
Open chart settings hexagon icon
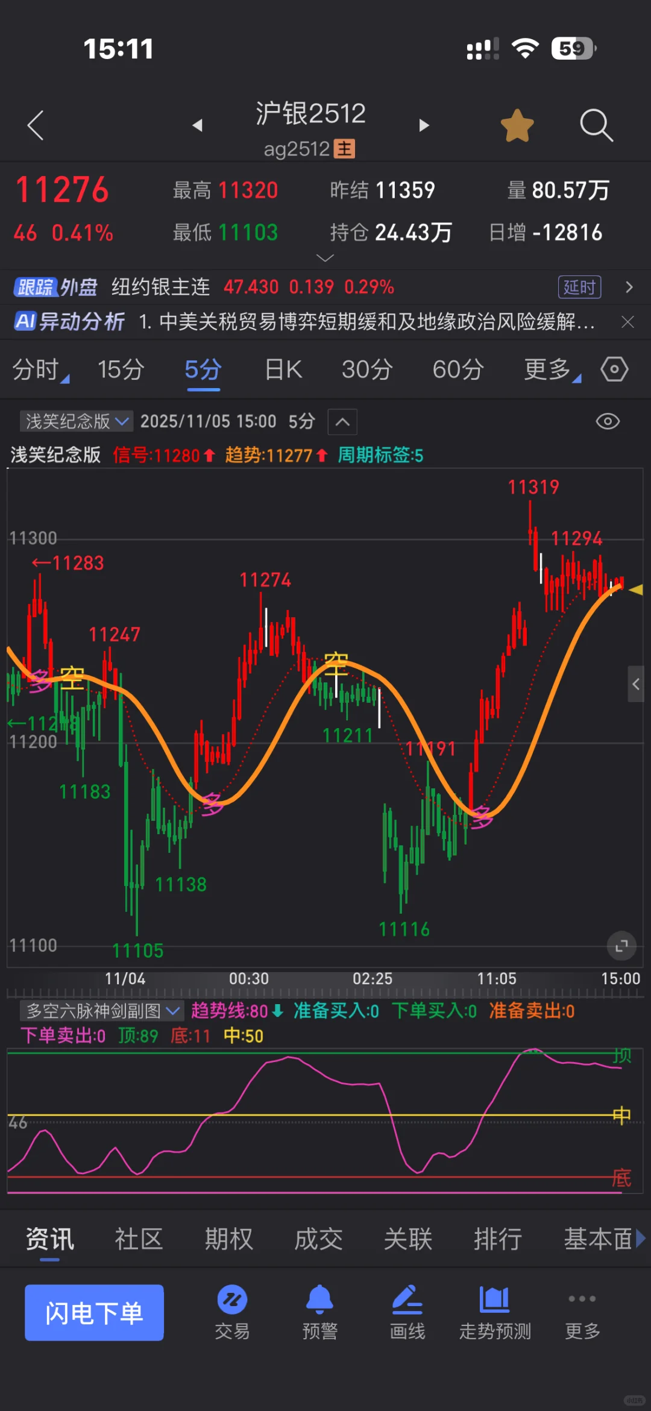click(x=614, y=369)
